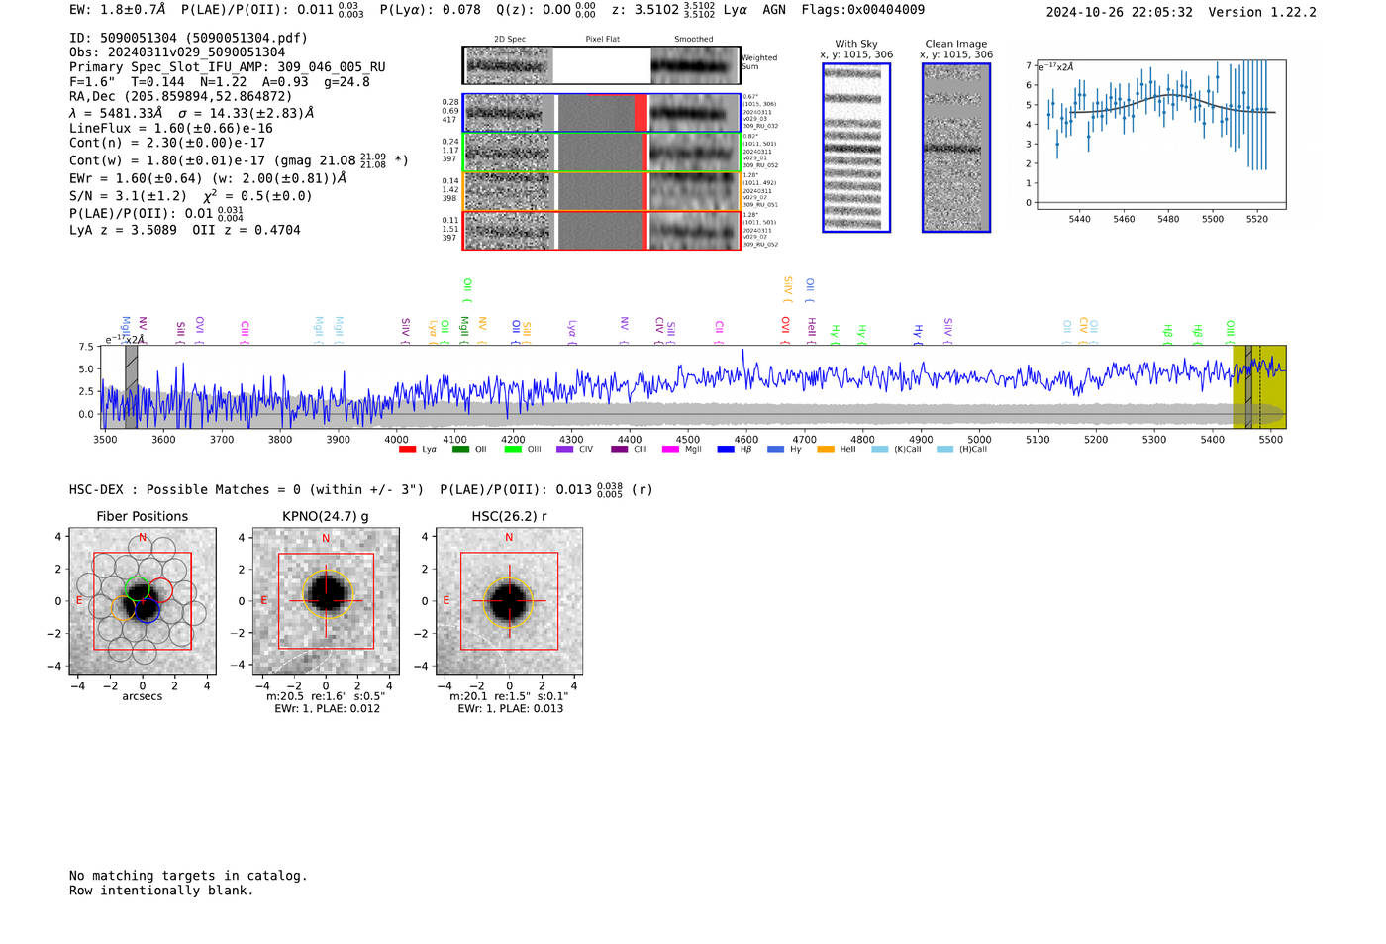Click the Primary Spec_Slot_IFU_AMP line
Image resolution: width=1386 pixels, height=944 pixels.
click(x=228, y=67)
